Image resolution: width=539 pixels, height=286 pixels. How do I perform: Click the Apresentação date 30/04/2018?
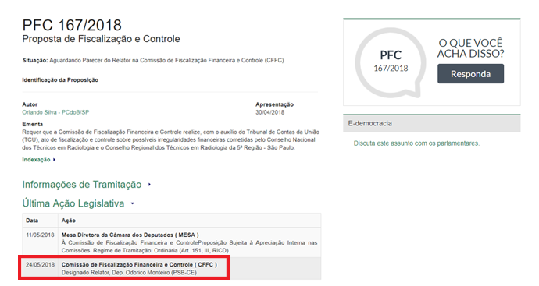[269, 112]
